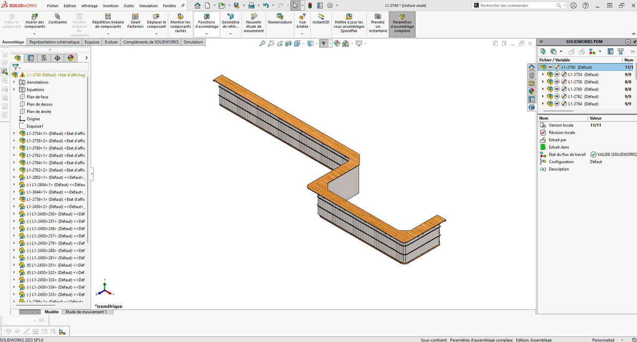The width and height of the screenshot is (637, 342).
Task: Expand the Annotations folder in tree
Action: pos(14,82)
